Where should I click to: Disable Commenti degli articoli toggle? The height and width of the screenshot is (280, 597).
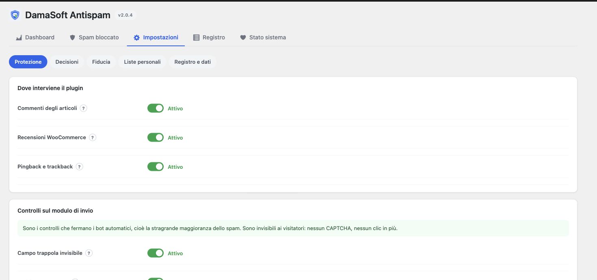coord(156,108)
